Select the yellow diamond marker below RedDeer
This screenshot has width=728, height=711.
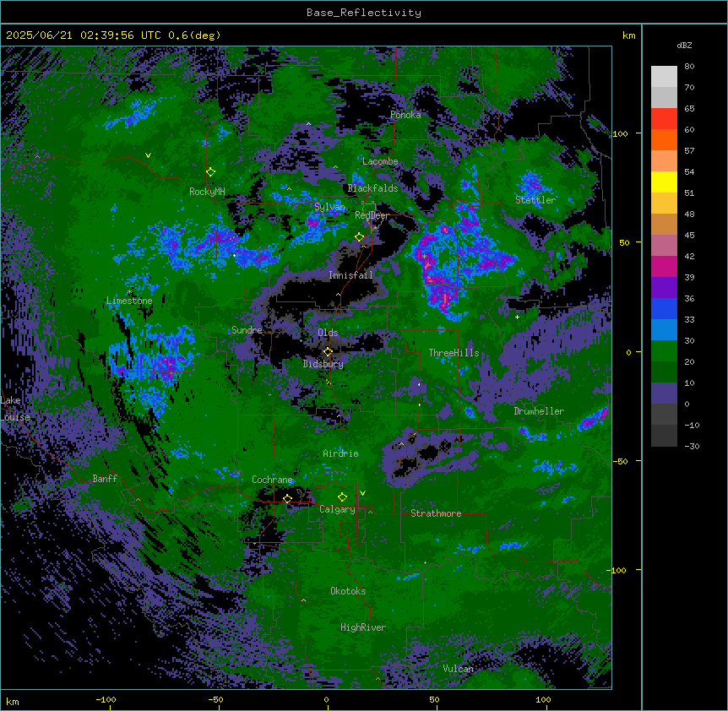(x=360, y=237)
